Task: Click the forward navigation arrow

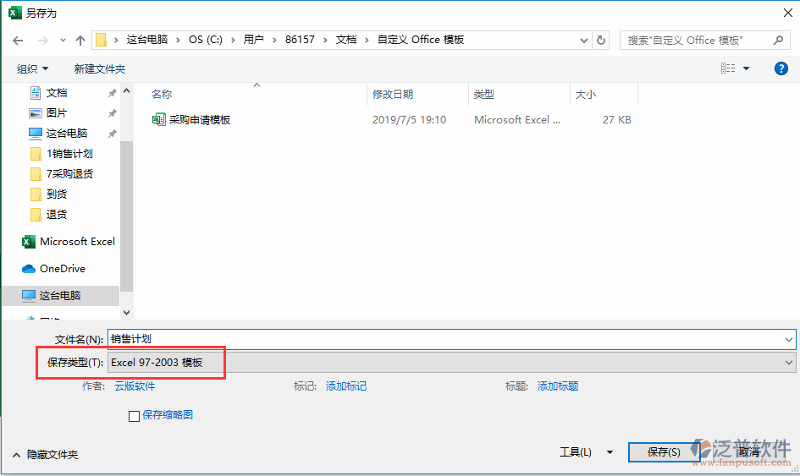Action: click(43, 41)
